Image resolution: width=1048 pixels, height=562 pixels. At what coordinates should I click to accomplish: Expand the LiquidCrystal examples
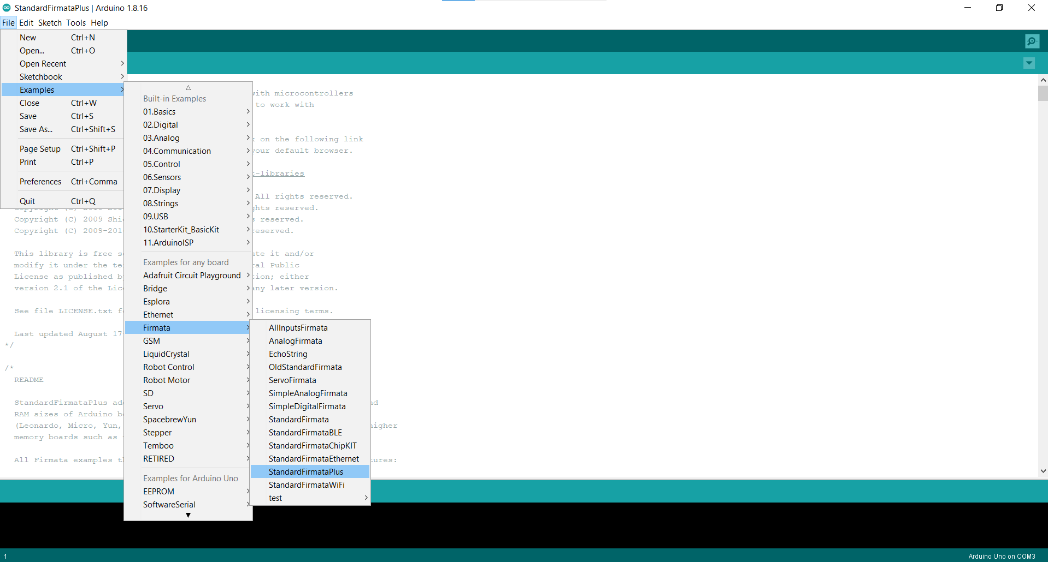(x=188, y=354)
